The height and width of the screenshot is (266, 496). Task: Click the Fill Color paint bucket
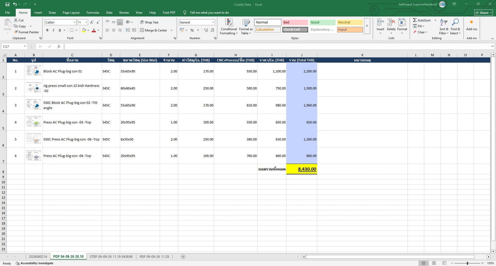pos(84,30)
